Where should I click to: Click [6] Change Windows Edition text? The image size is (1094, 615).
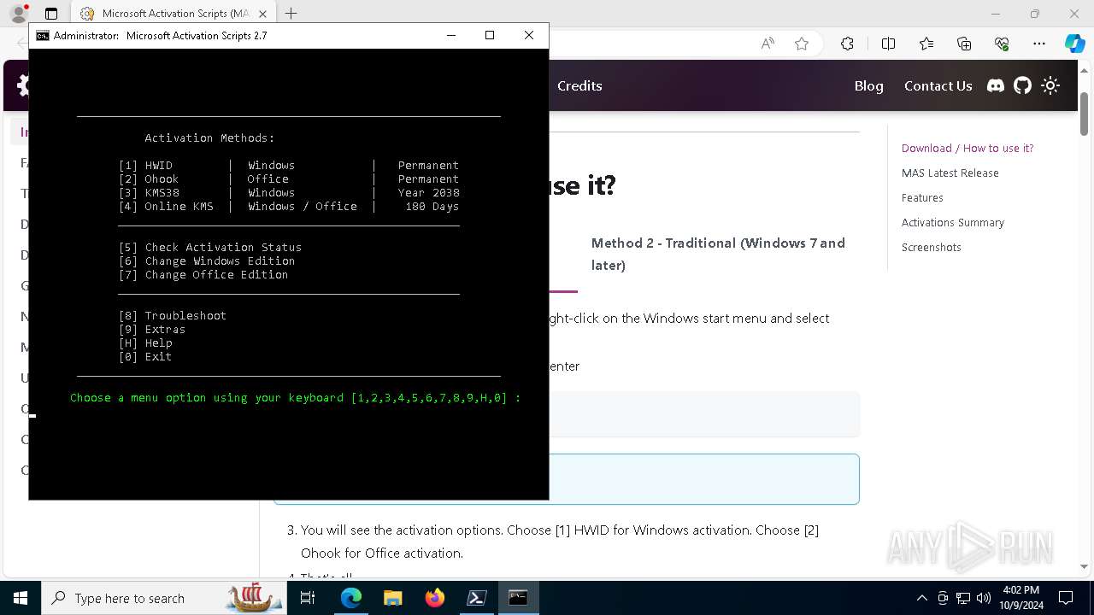tap(207, 261)
